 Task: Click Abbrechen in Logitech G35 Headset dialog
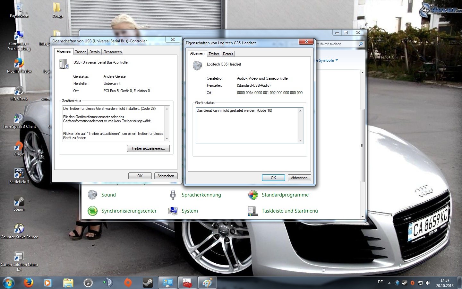click(x=299, y=178)
